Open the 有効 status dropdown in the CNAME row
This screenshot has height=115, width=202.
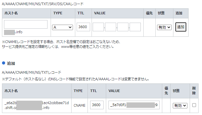[x=180, y=106]
